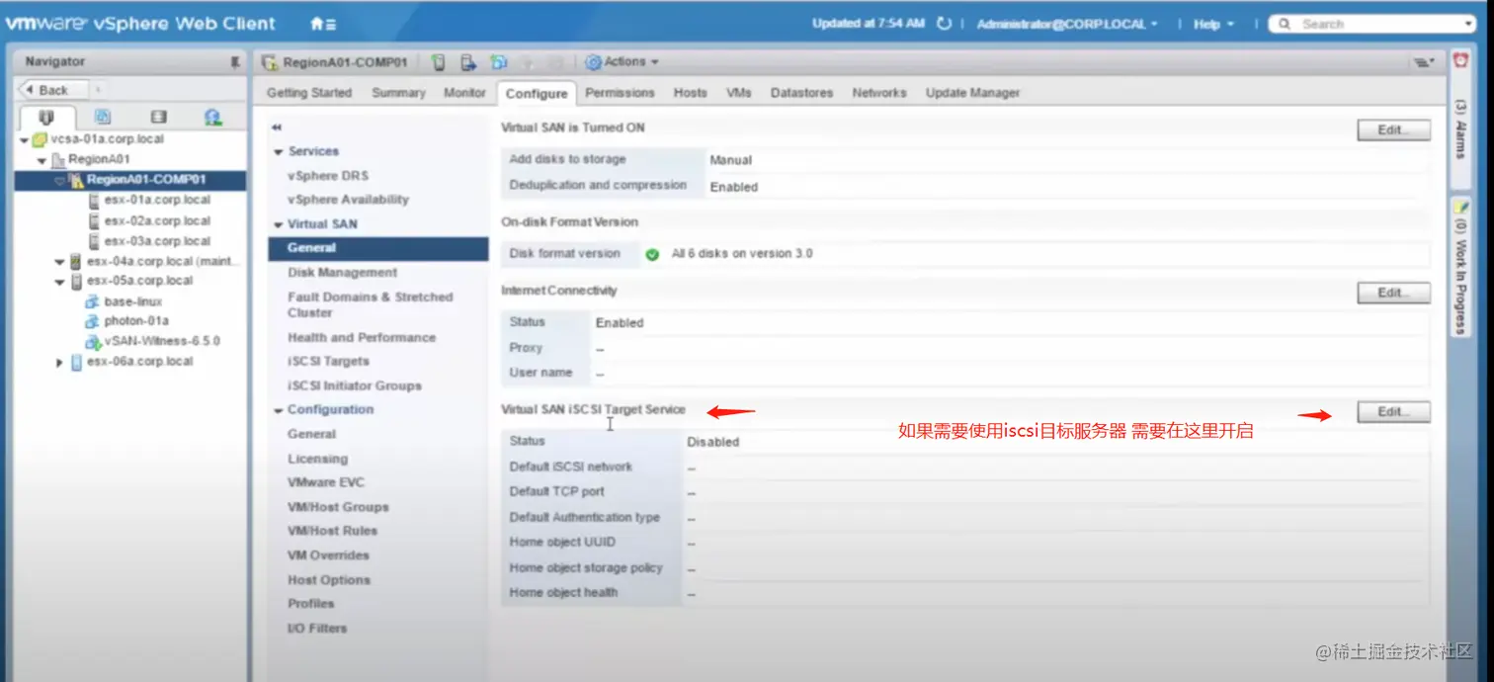Open iSCSI Initiator Groups page
This screenshot has width=1494, height=682.
tap(355, 386)
